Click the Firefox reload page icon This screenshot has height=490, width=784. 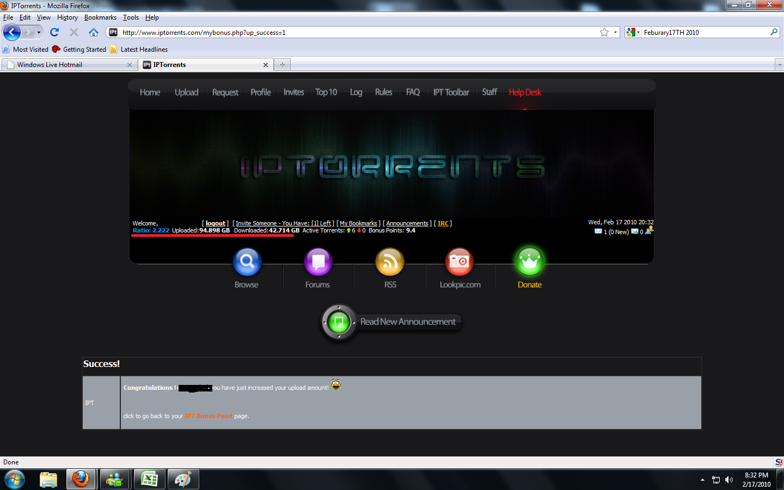(54, 33)
